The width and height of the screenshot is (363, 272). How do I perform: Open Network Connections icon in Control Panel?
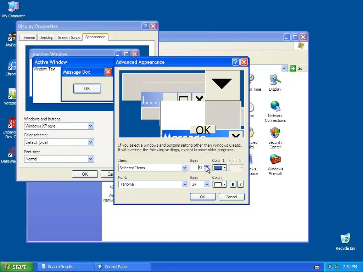click(x=275, y=112)
